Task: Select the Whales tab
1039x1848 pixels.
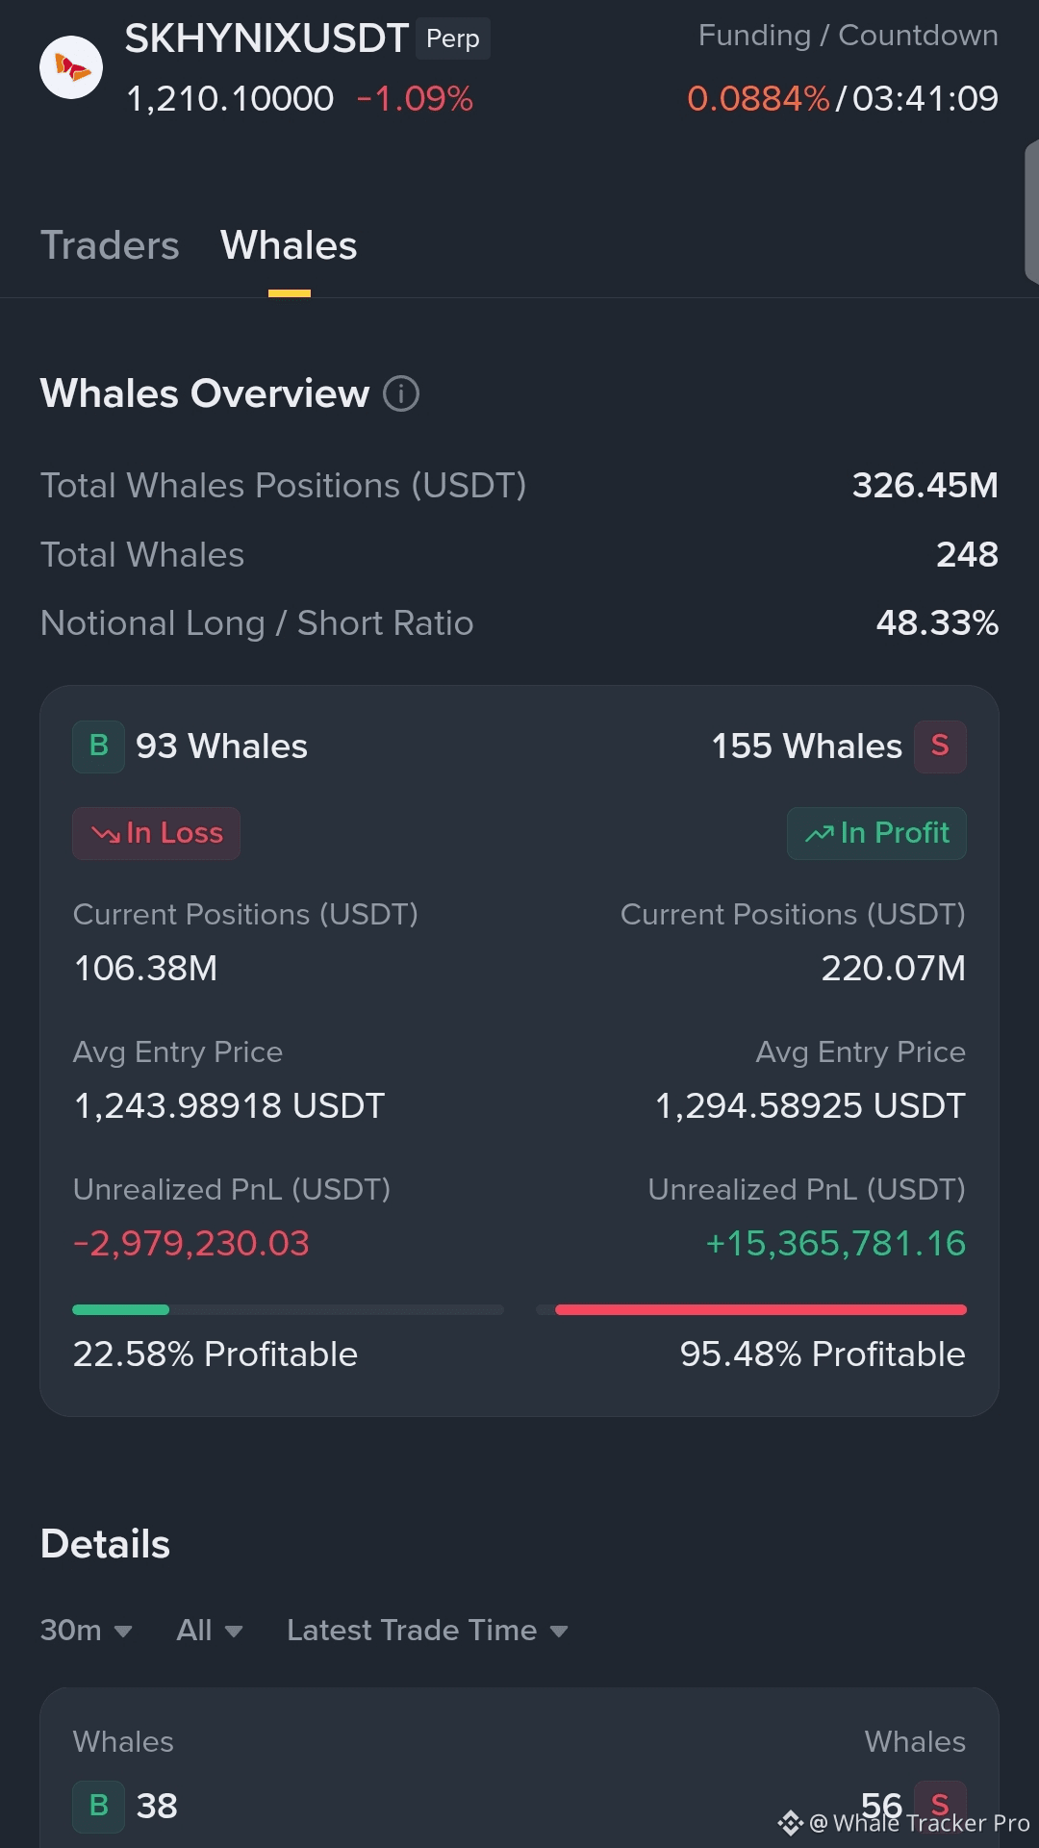Action: (x=289, y=246)
